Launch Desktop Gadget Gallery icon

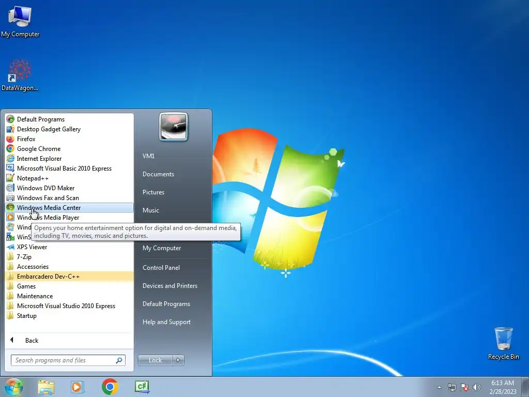10,129
